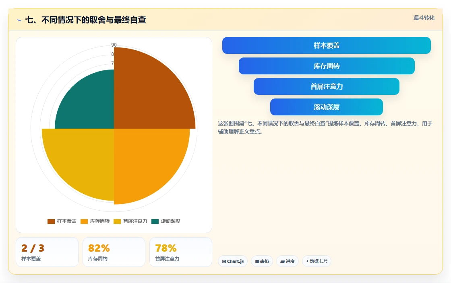Image resolution: width=451 pixels, height=283 pixels.
Task: Select the 进度 tag chip
Action: coord(288,261)
